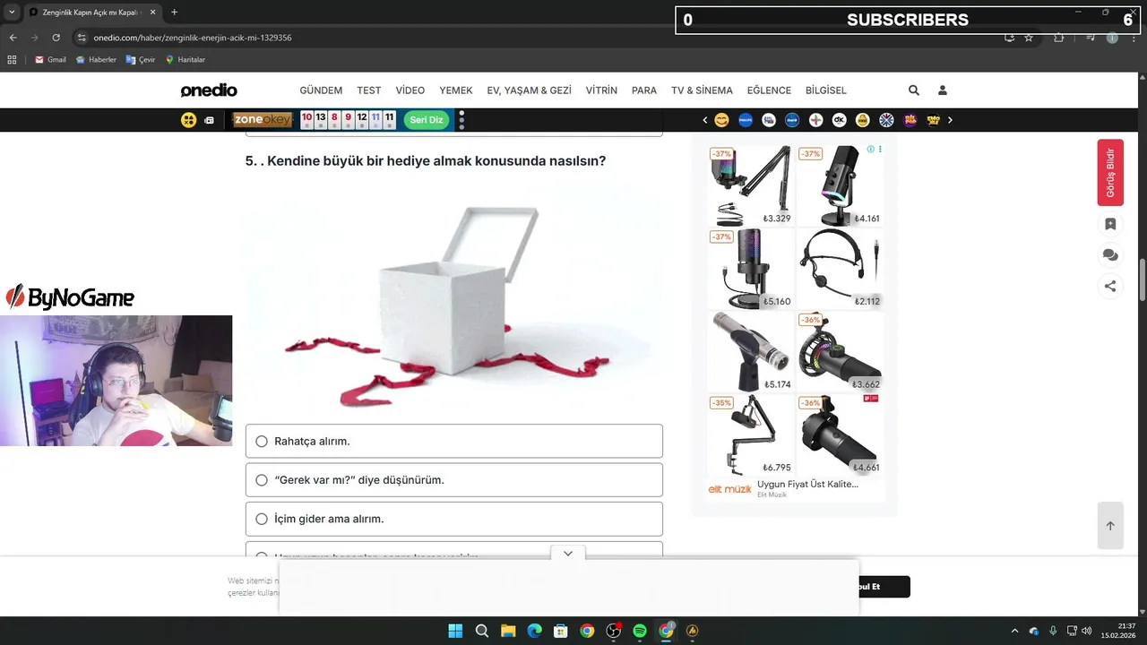Open the Haberler bookmark
Viewport: 1147px width, 645px height.
point(96,60)
